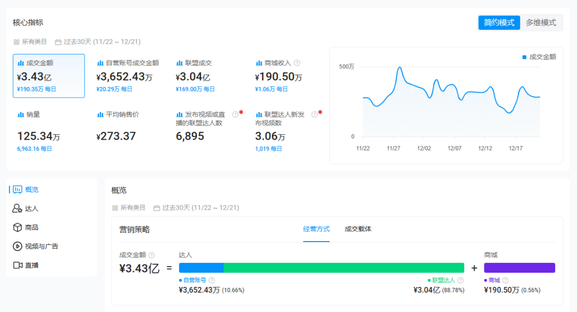Switch to the 成交载体 tab
Screen dimensions: 577x312
357,229
